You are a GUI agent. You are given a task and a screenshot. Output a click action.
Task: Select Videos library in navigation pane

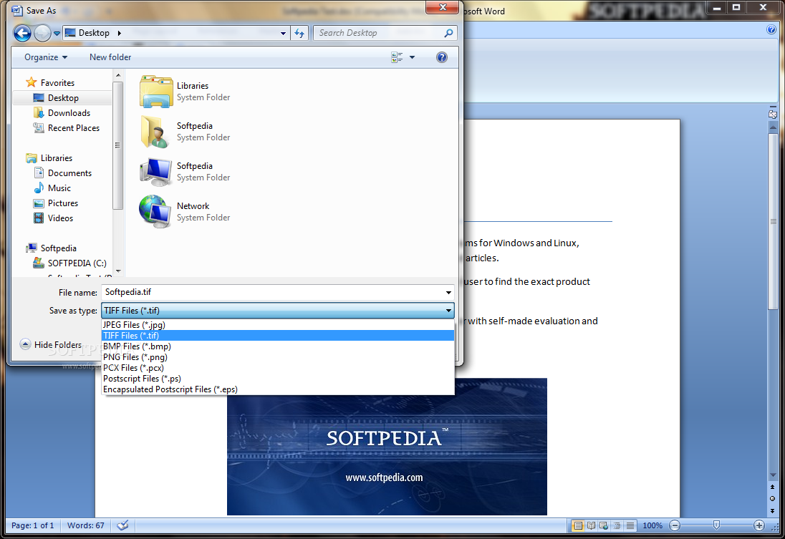point(53,218)
